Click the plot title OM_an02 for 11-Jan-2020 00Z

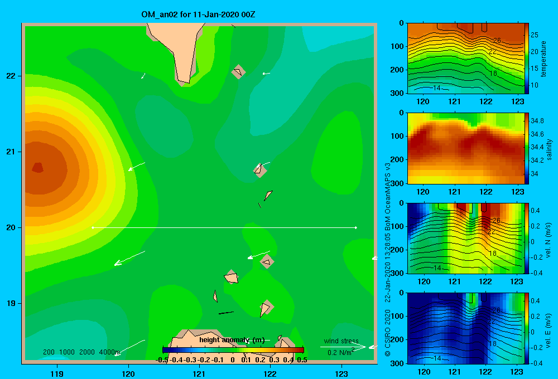click(198, 14)
